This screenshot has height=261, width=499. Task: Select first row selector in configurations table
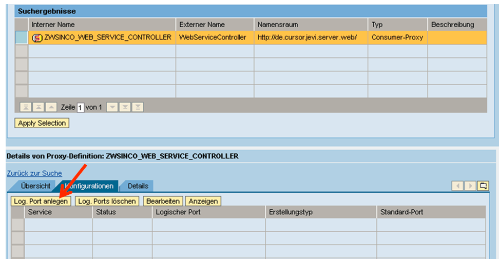[x=17, y=225]
